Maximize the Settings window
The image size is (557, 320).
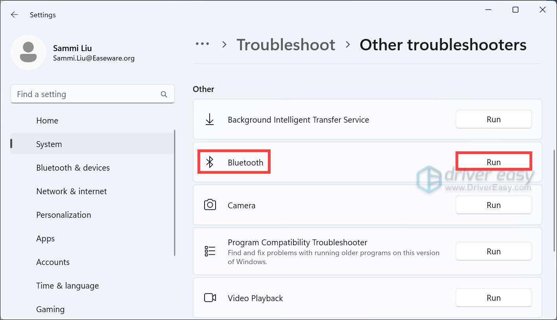pos(515,10)
